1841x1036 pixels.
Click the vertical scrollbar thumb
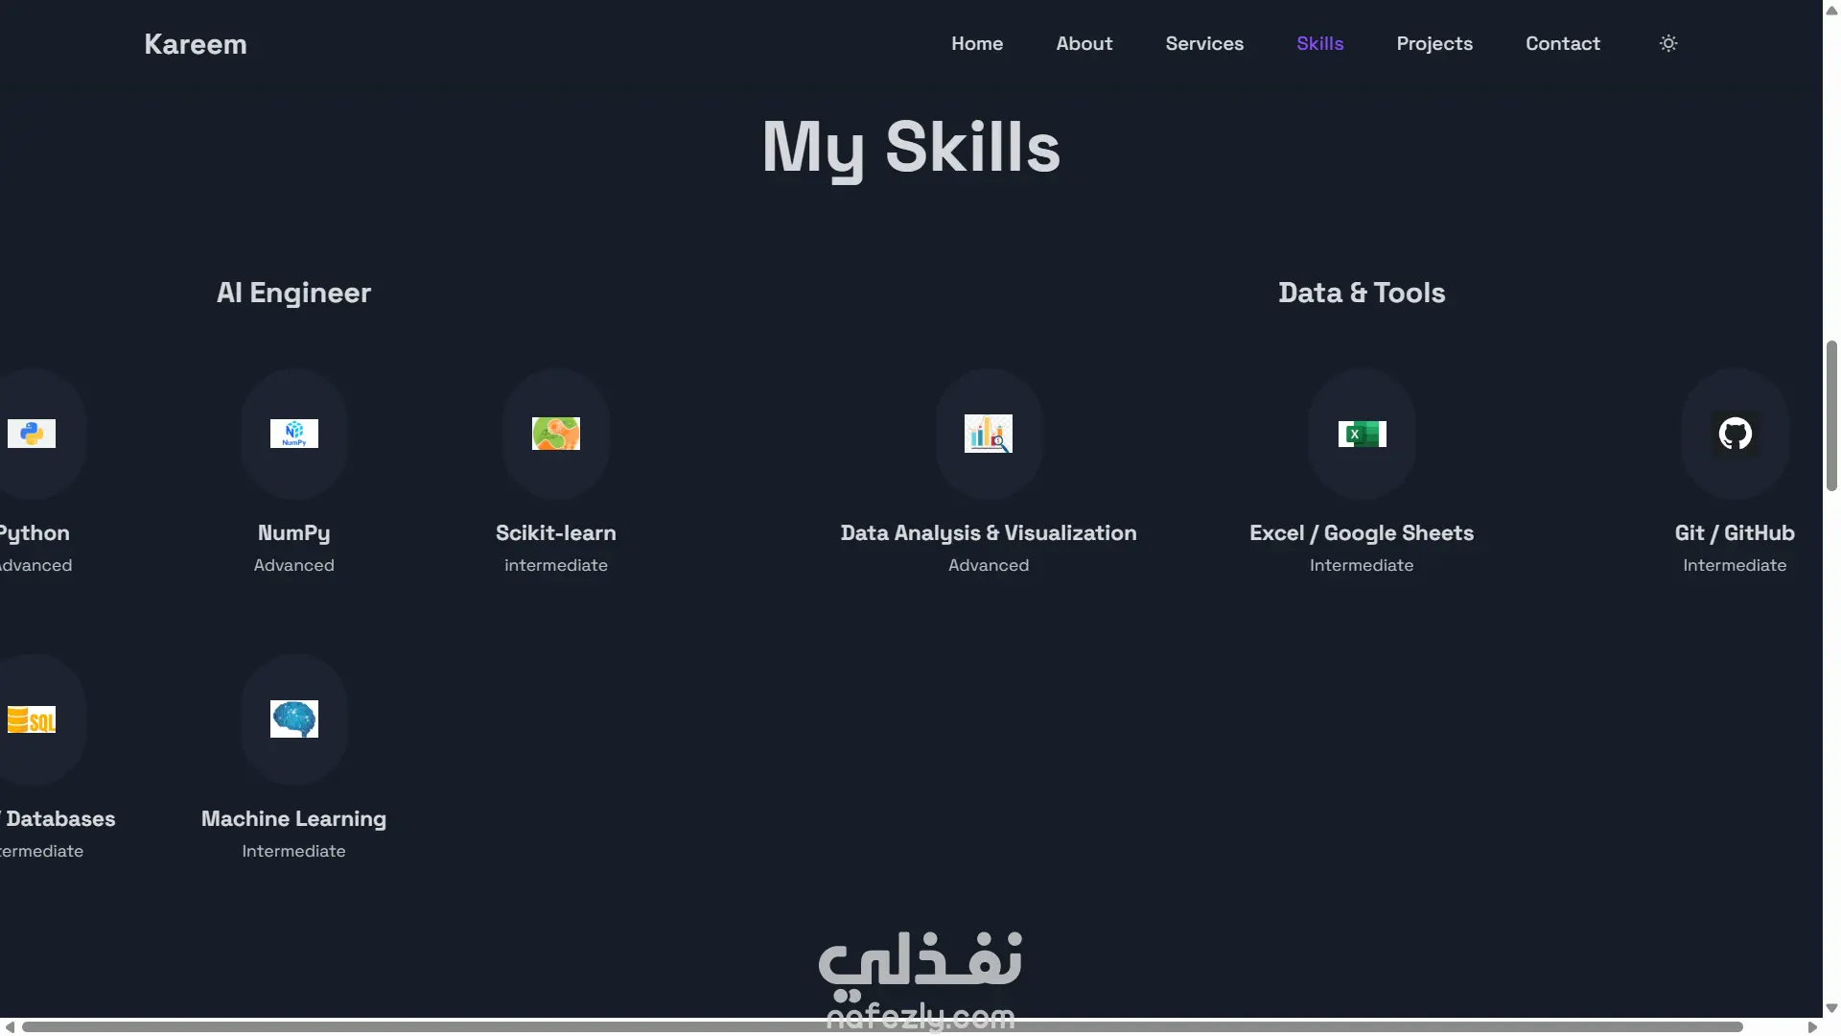tap(1831, 415)
